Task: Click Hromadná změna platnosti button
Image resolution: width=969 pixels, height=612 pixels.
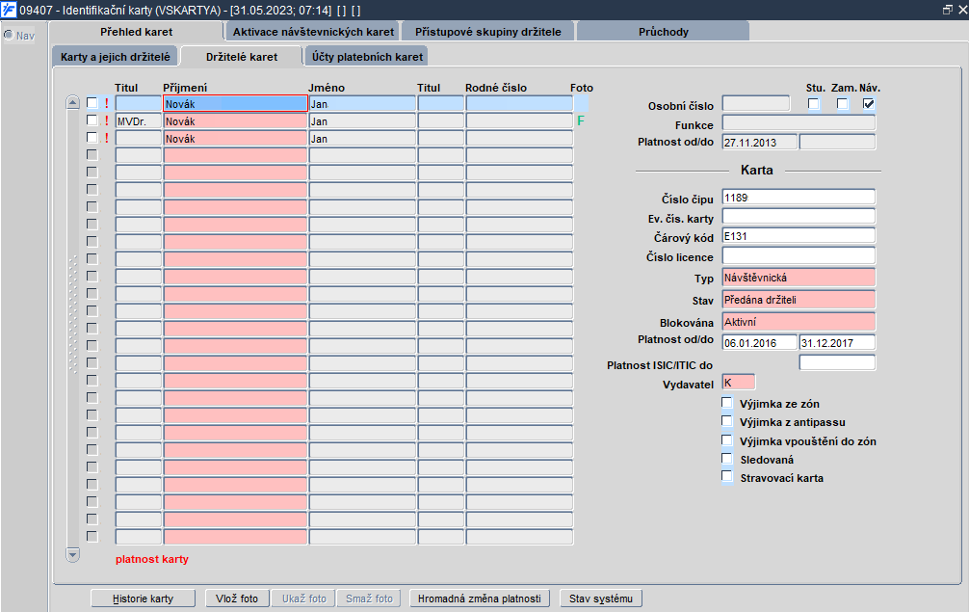Action: tap(480, 599)
